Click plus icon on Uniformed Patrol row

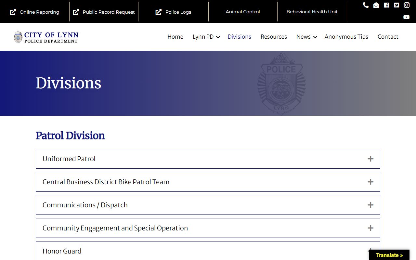[x=370, y=159]
